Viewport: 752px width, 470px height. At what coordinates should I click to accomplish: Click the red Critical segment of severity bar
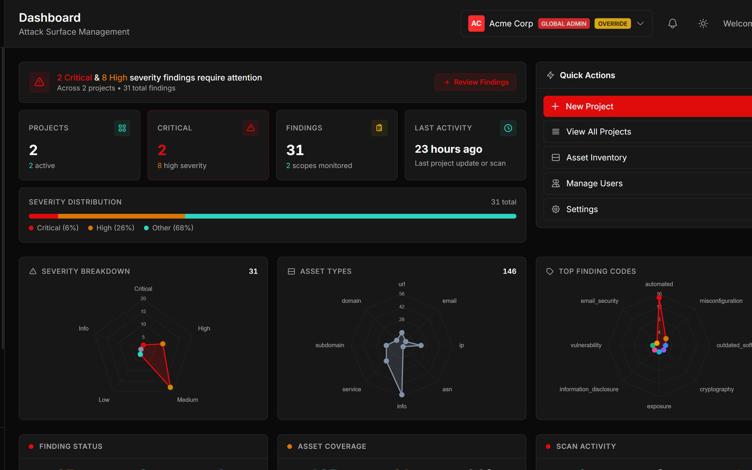(43, 216)
